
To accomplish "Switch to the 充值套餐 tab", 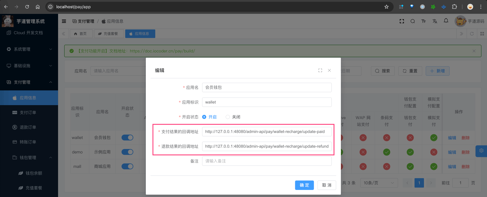I will click(x=108, y=34).
